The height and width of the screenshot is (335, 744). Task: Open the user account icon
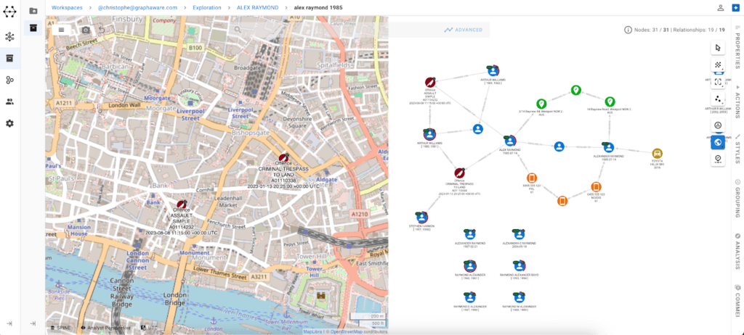[720, 7]
